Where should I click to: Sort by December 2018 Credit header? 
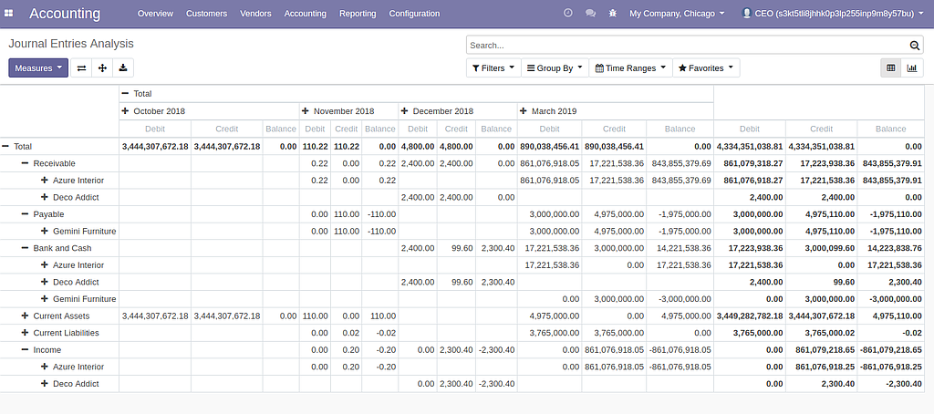[x=456, y=129]
